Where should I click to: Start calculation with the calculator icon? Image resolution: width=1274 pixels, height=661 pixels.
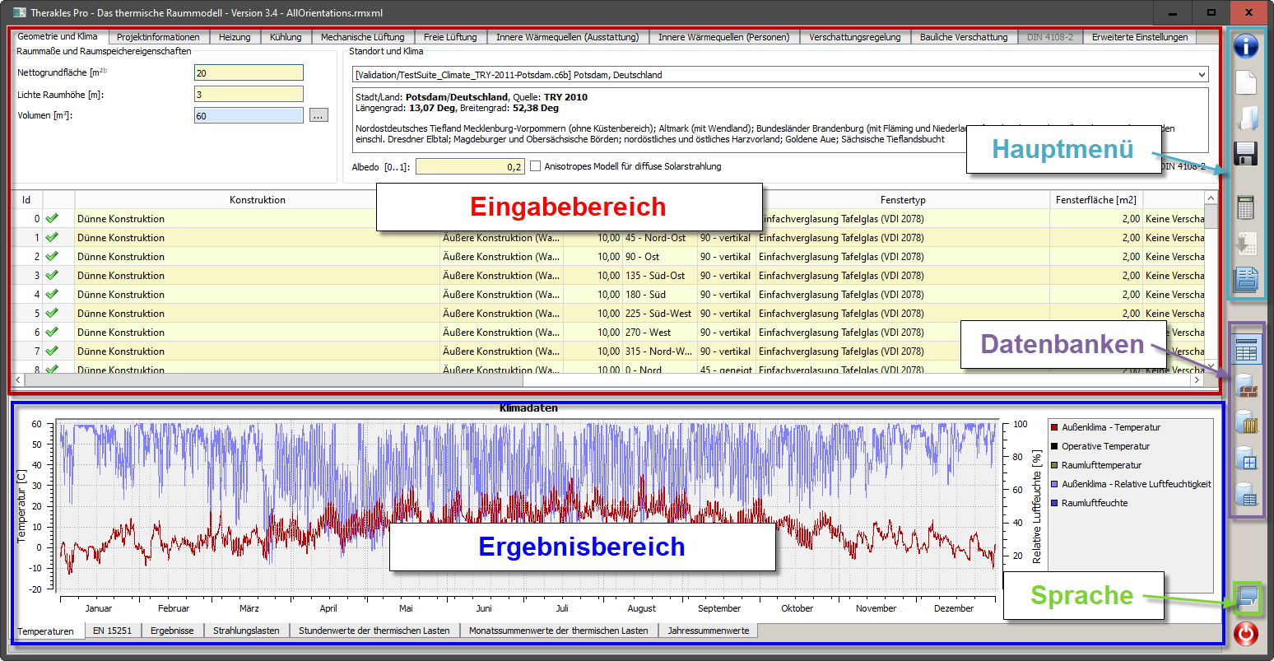tap(1246, 207)
